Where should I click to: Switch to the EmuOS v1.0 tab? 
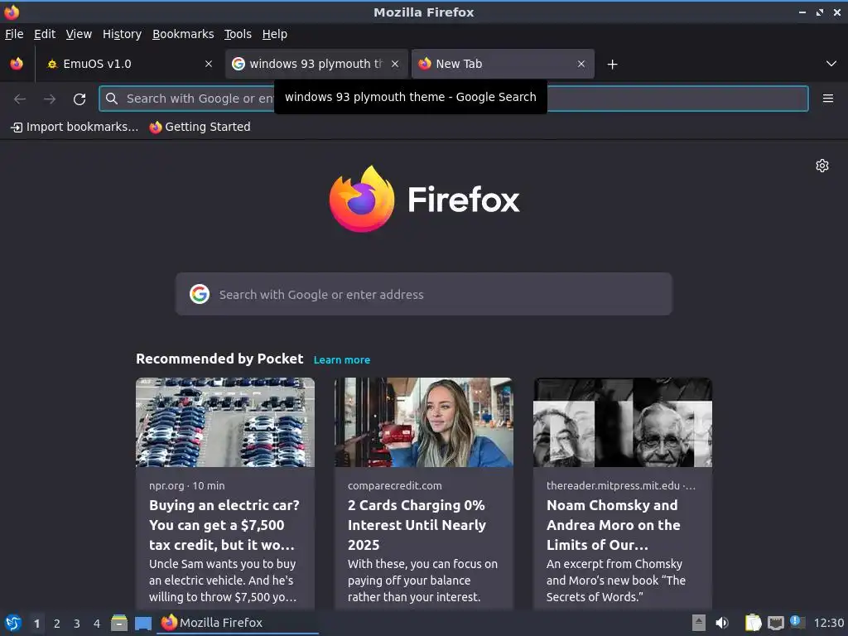click(x=128, y=64)
